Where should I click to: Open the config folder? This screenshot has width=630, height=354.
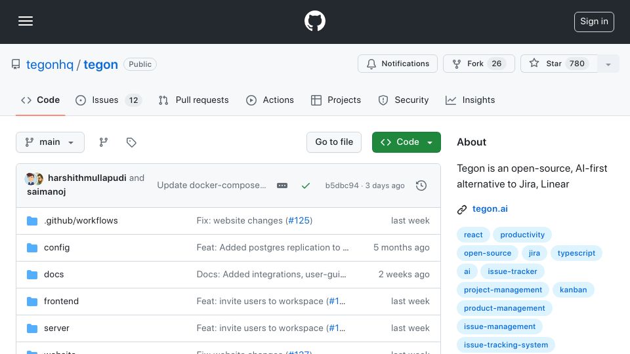(x=56, y=247)
